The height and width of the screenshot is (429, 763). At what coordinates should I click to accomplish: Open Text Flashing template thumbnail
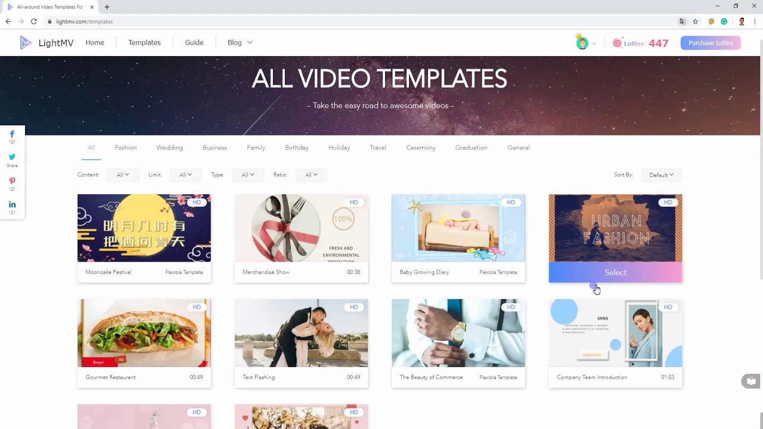pyautogui.click(x=301, y=333)
